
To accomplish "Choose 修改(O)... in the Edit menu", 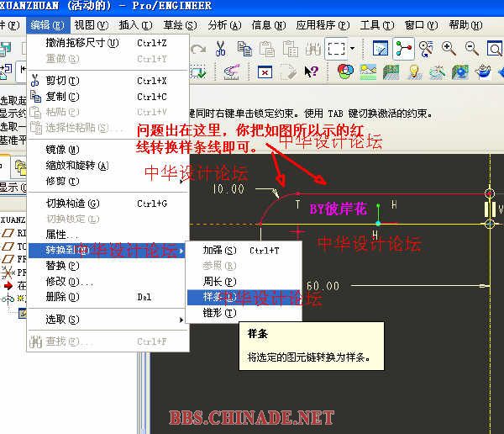I will tap(108, 282).
